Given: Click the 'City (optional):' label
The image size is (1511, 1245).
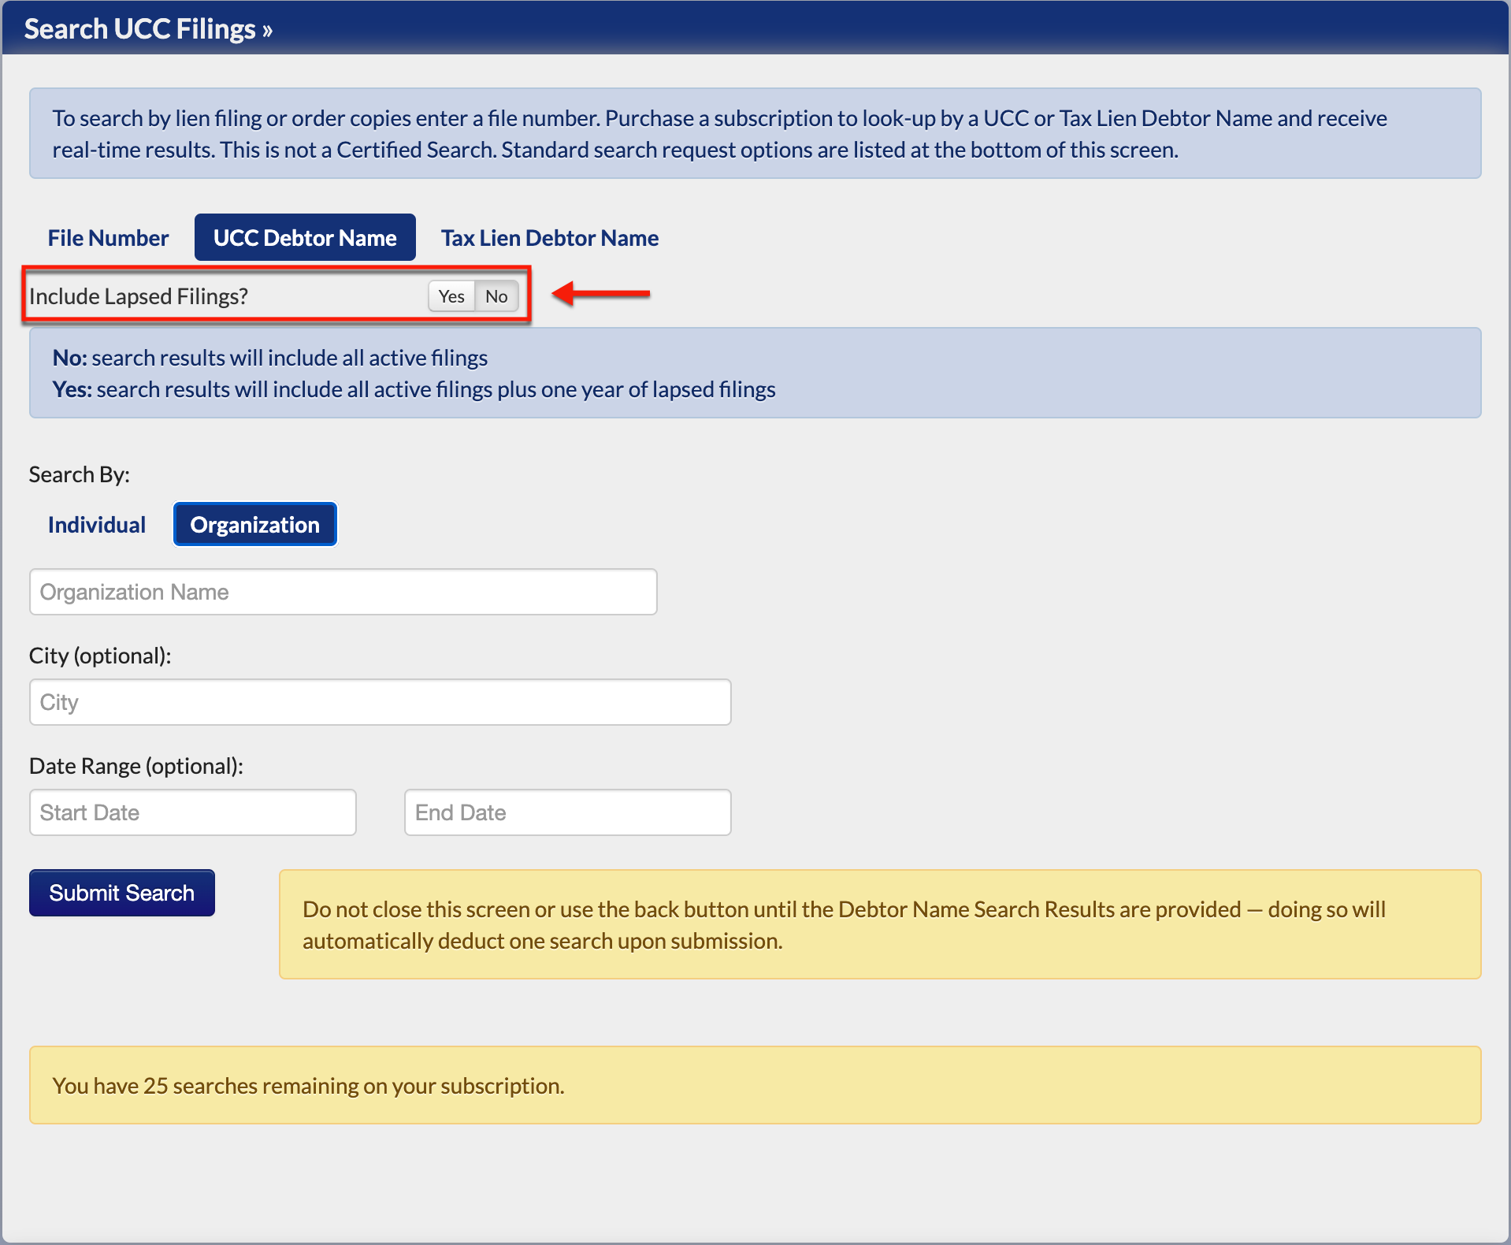Looking at the screenshot, I should point(100,656).
